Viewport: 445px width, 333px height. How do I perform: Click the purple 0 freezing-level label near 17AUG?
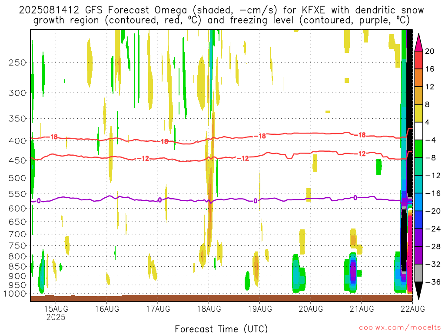160,200
